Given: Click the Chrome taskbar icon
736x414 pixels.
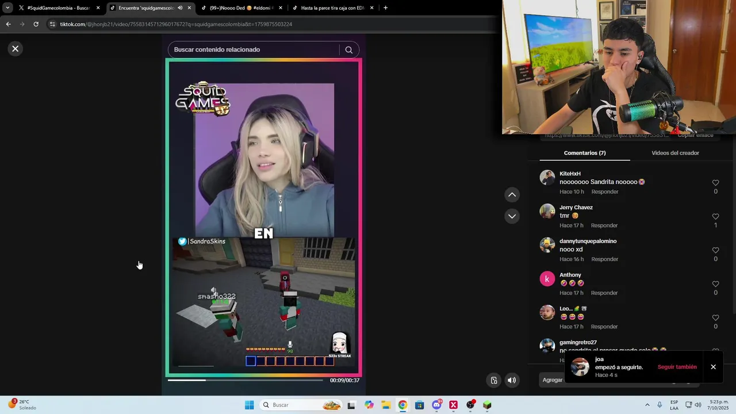Looking at the screenshot, I should click(402, 405).
